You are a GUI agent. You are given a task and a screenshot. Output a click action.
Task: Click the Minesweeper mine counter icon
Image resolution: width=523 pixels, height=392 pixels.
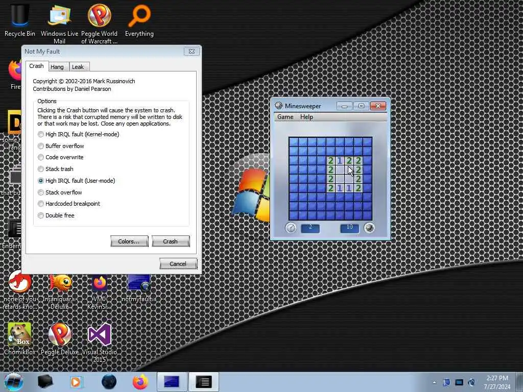click(369, 228)
